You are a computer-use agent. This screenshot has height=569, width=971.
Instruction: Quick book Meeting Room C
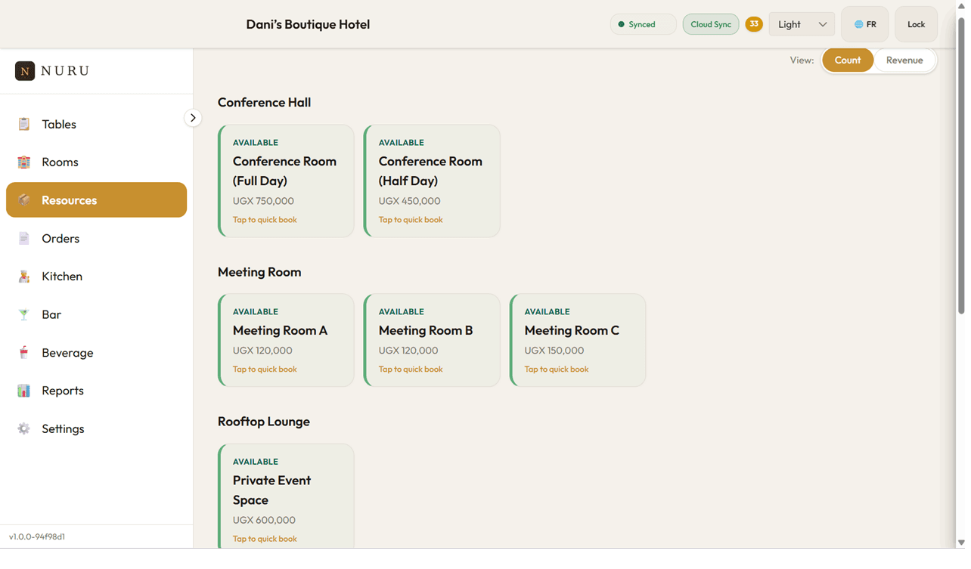point(578,340)
